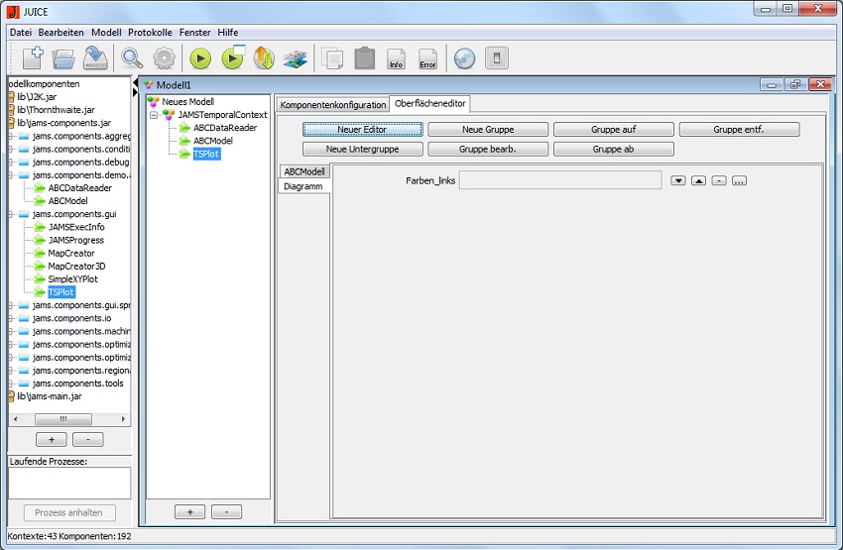843x550 pixels.
Task: Click the New Model toolbar icon
Action: (x=32, y=58)
